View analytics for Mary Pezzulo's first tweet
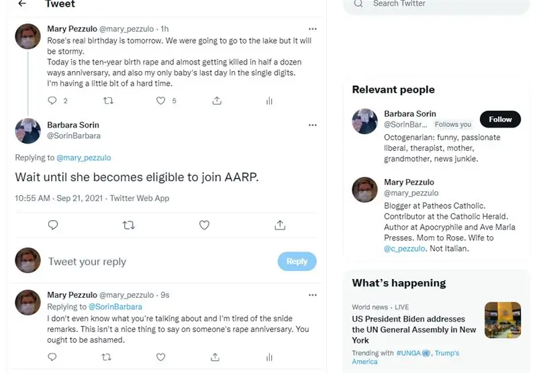Image resolution: width=537 pixels, height=373 pixels. point(269,101)
